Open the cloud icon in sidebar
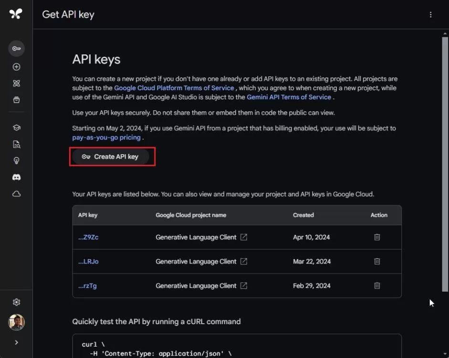This screenshot has height=358, width=449. [x=16, y=194]
